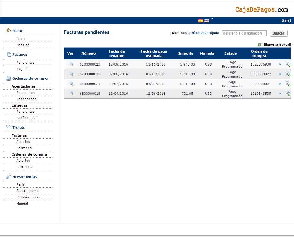Click the Fecha de pago estimada header
294x237 pixels.
click(154, 53)
